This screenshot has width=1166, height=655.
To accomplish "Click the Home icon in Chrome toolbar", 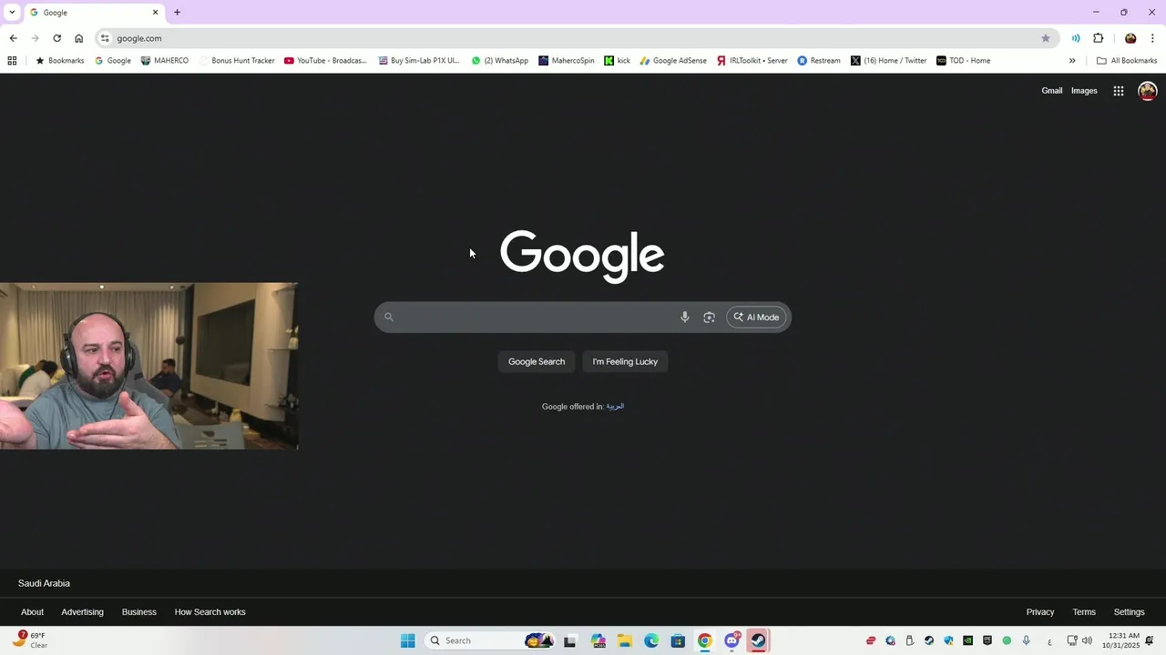I will tap(79, 38).
